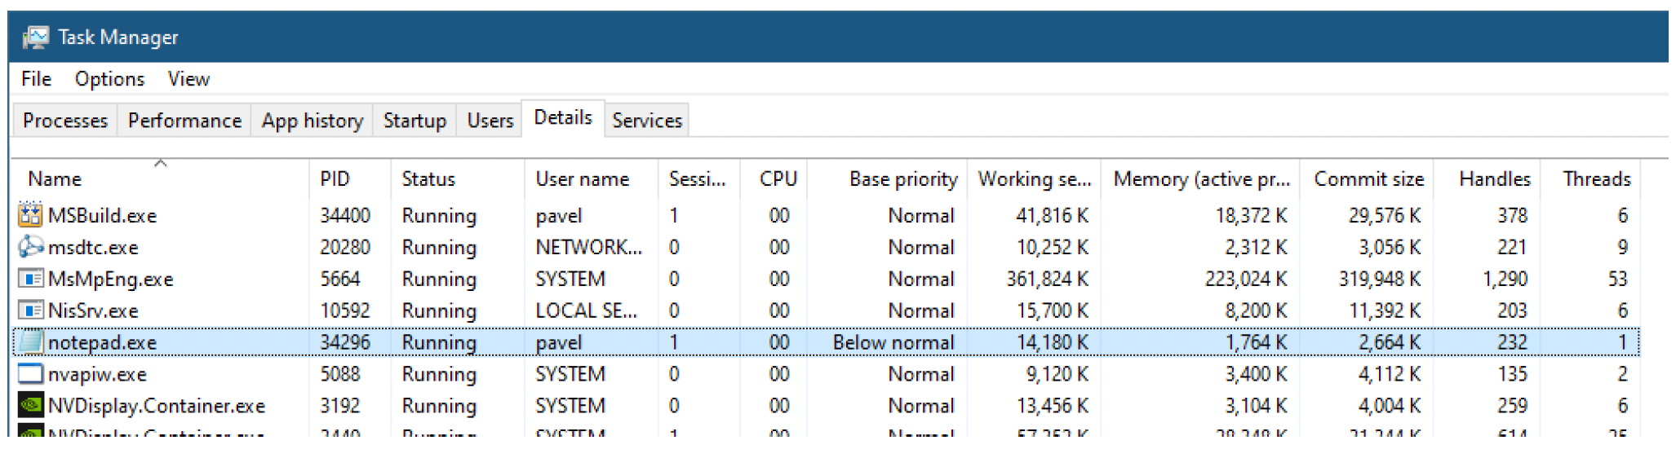Select the NisSrv.exe process name
This screenshot has width=1676, height=458.
pos(93,311)
